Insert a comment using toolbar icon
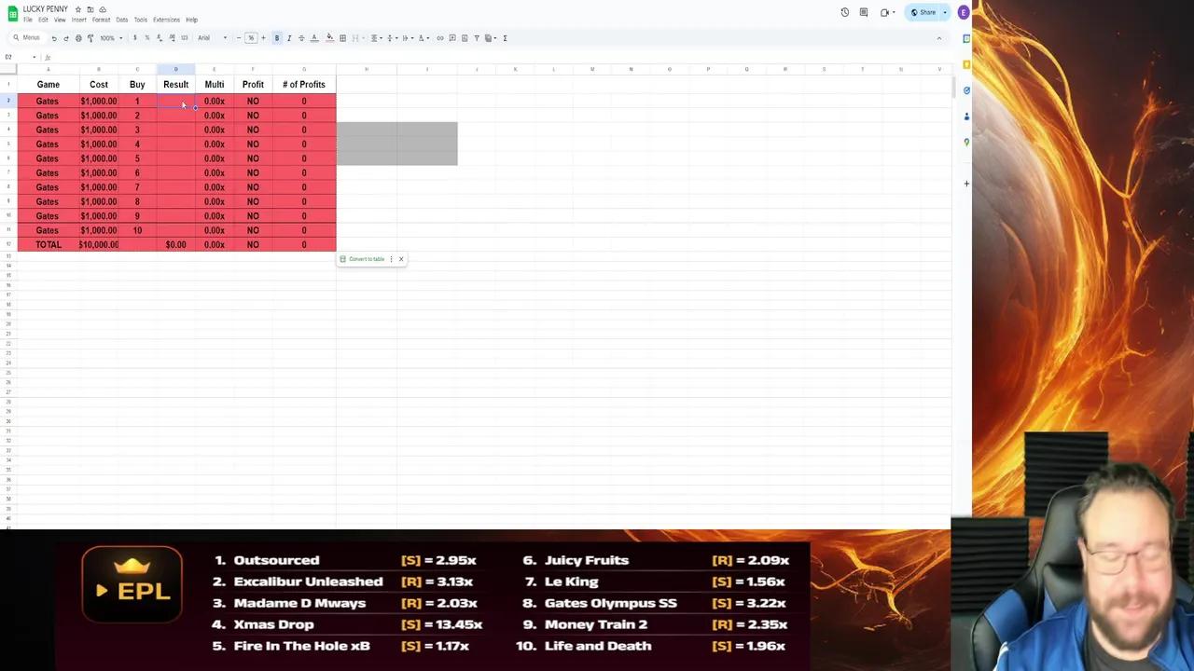Viewport: 1194px width, 671px height. 452,38
